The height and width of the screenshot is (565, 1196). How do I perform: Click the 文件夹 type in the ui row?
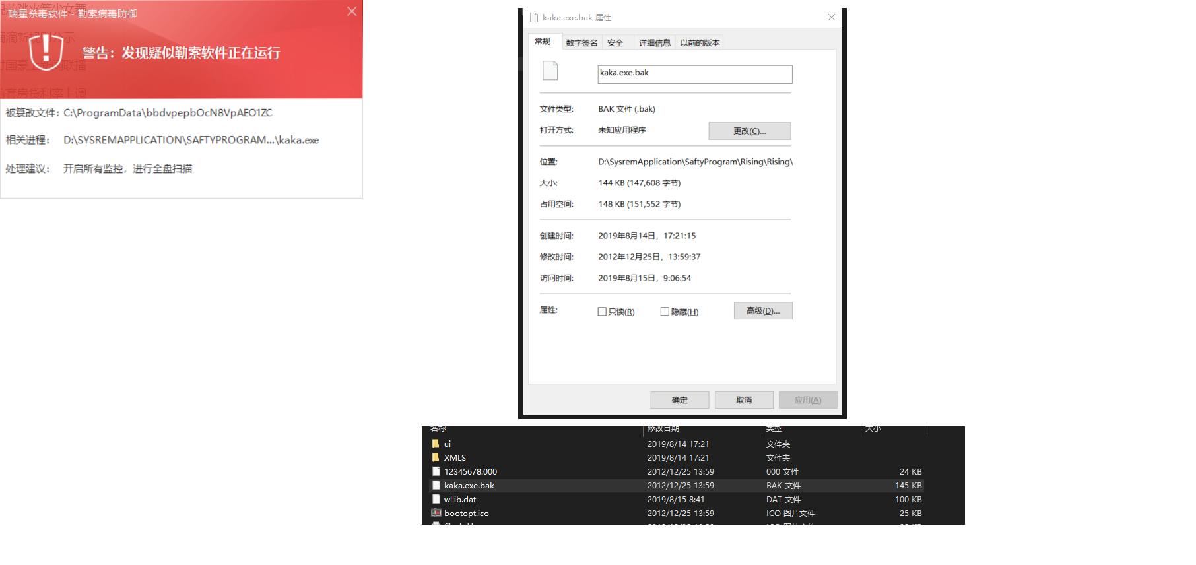click(778, 444)
